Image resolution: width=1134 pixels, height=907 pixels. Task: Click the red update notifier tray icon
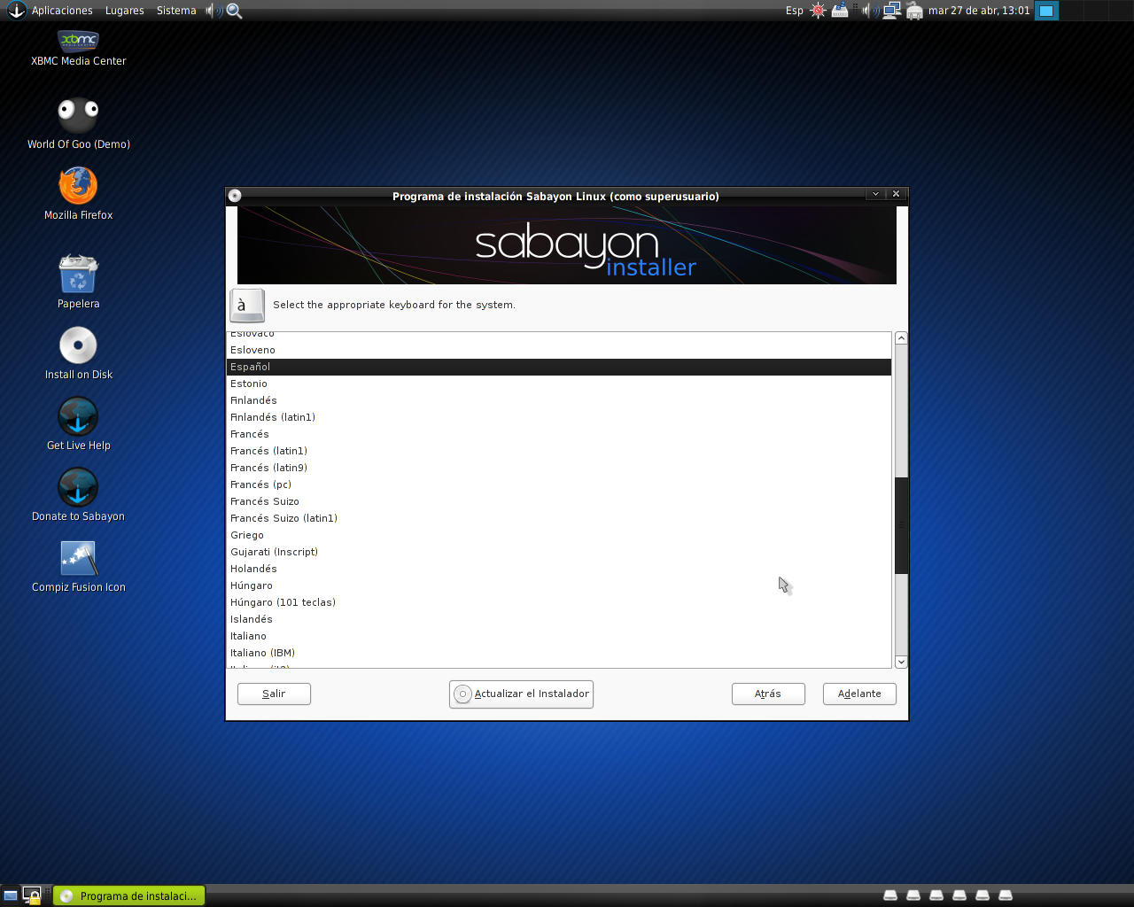coord(818,11)
